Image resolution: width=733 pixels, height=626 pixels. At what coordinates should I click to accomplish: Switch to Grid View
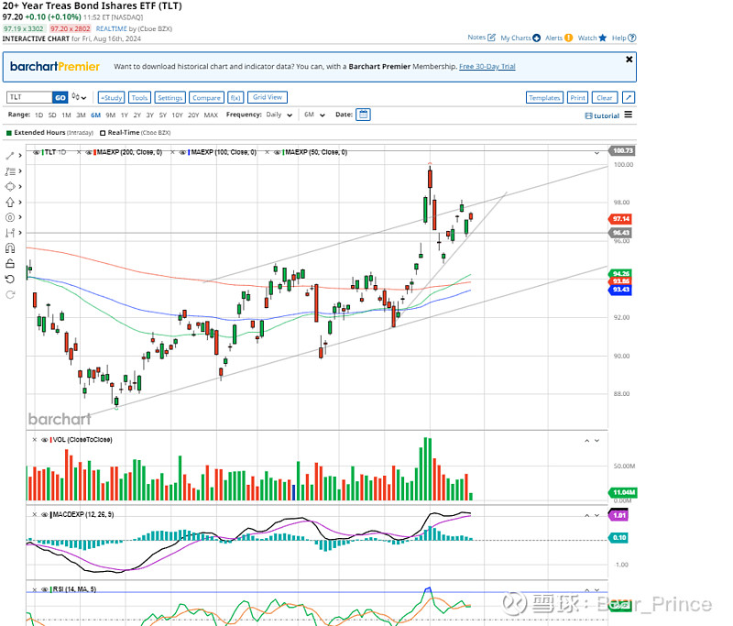coord(268,97)
